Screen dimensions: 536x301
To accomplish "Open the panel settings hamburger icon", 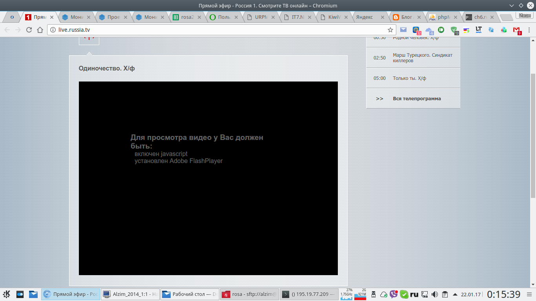I will point(529,294).
